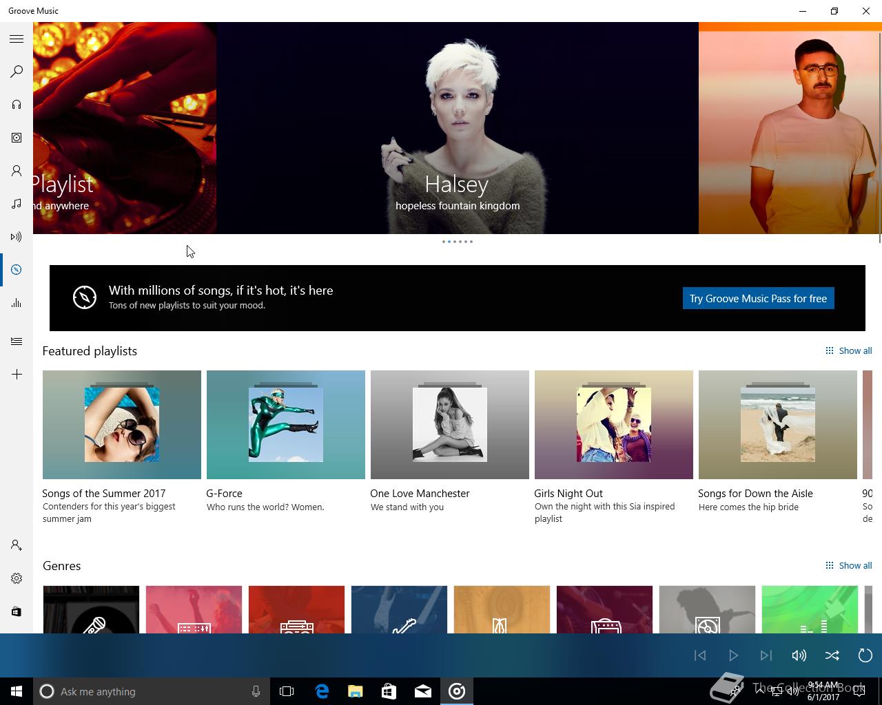Screen dimensions: 882x705
Task: Launch Microsoft Edge from the taskbar
Action: (x=322, y=691)
